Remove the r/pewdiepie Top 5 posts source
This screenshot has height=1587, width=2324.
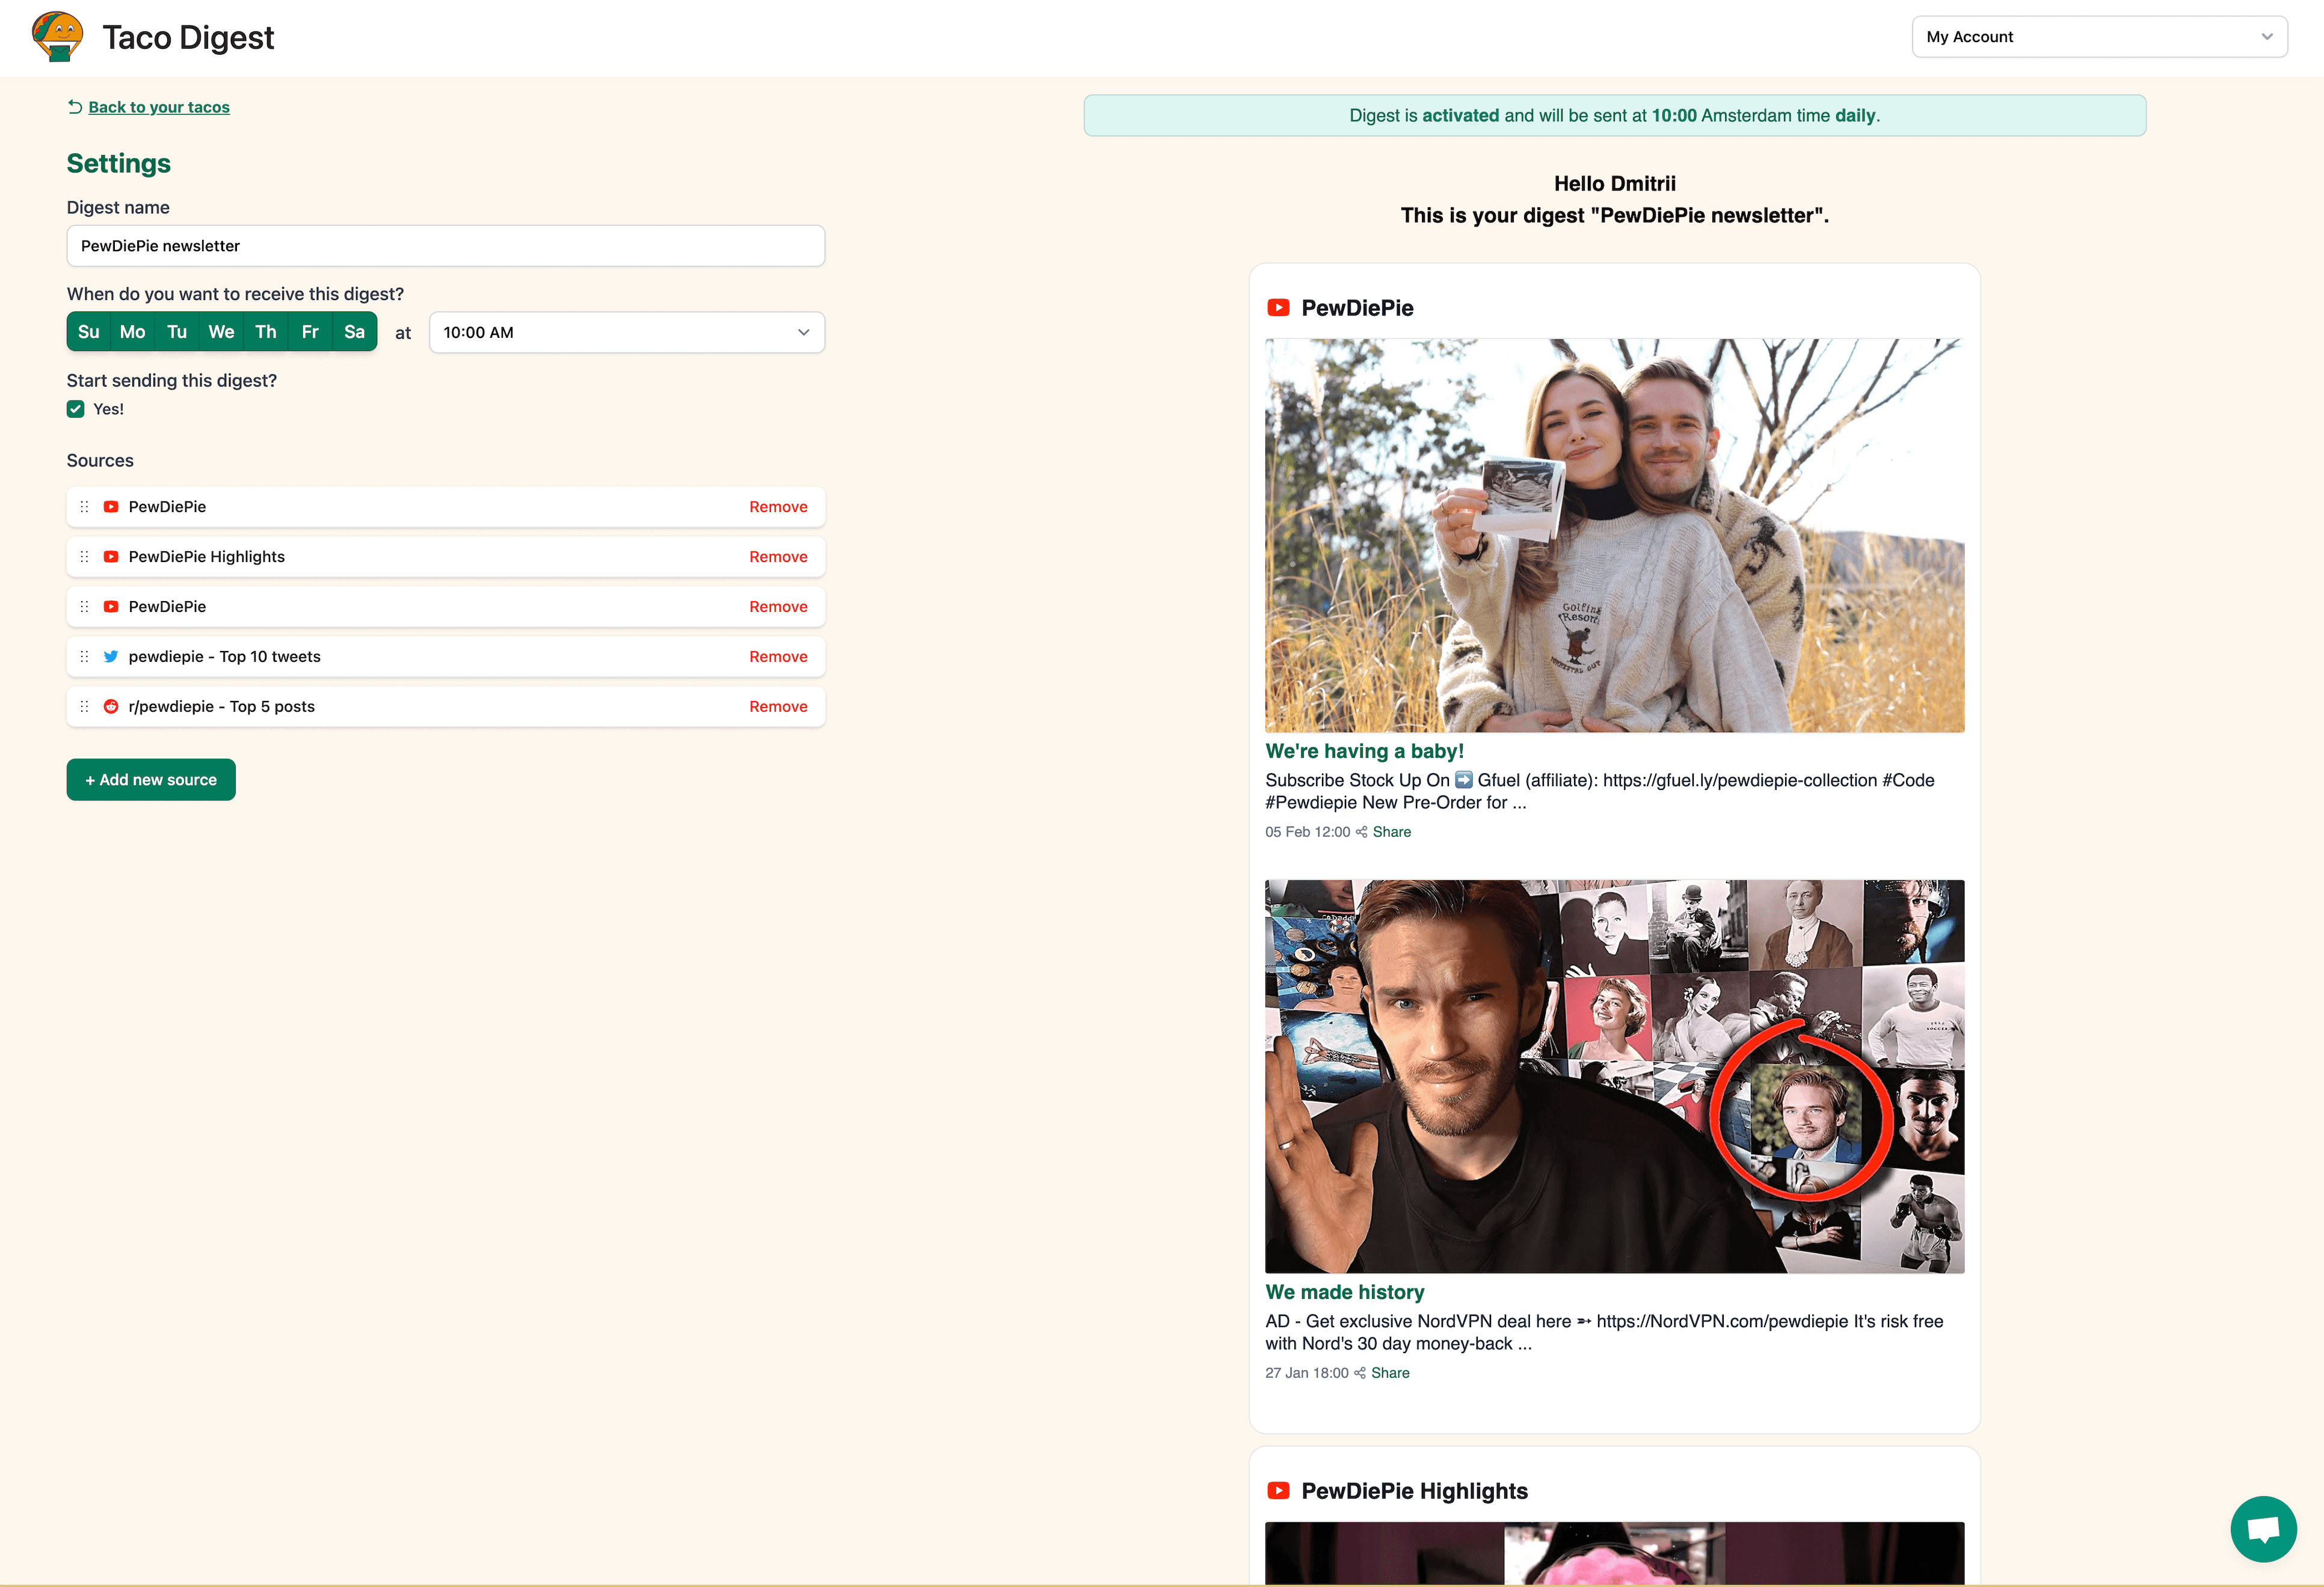[x=778, y=706]
